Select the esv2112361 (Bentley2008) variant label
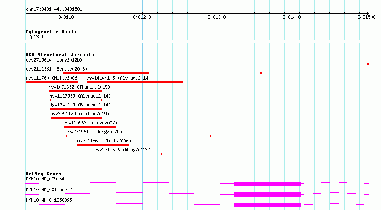 (x=57, y=69)
